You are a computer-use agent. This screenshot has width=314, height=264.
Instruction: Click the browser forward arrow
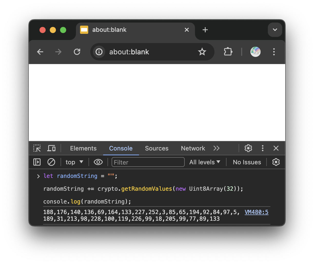click(58, 52)
